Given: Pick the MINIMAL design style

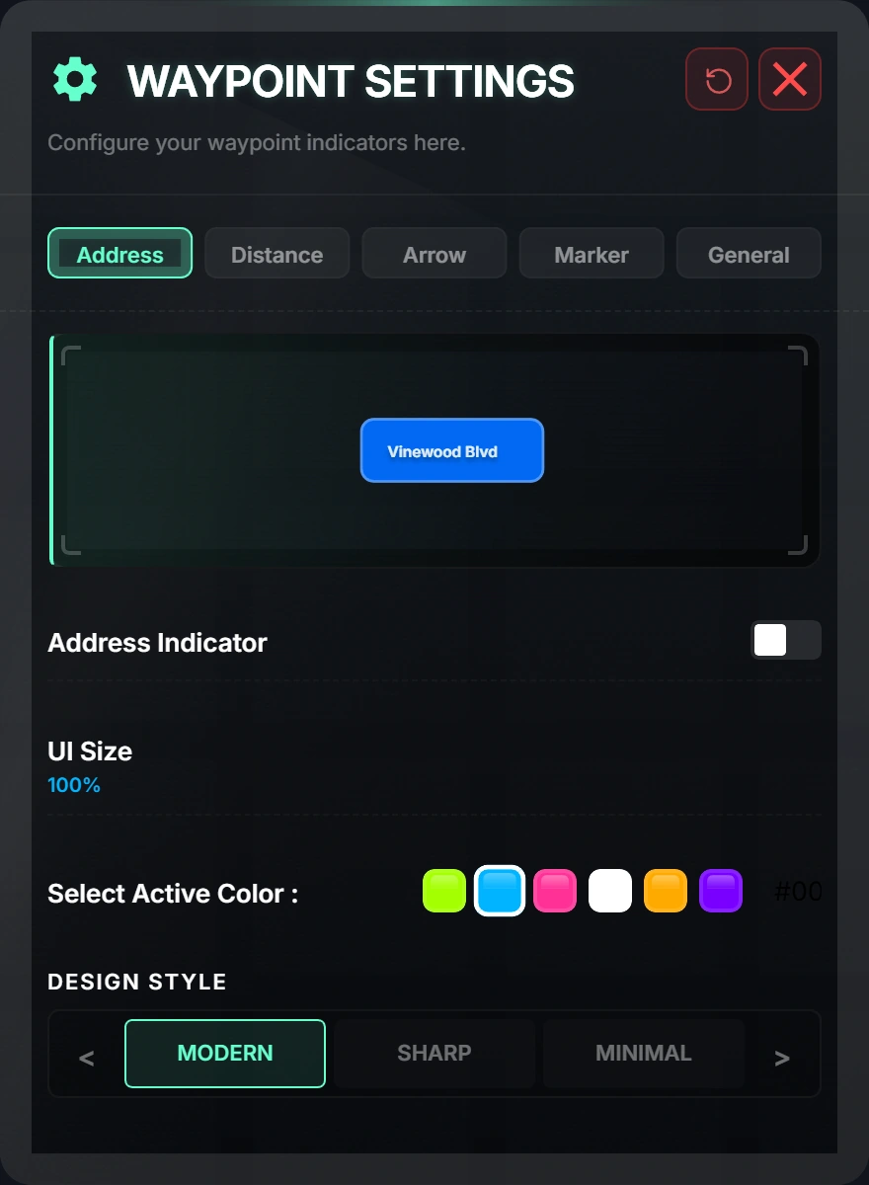Looking at the screenshot, I should [644, 1053].
